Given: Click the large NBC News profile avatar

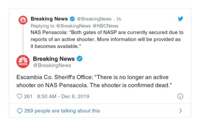Looking at the screenshot, I should pyautogui.click(x=23, y=62).
